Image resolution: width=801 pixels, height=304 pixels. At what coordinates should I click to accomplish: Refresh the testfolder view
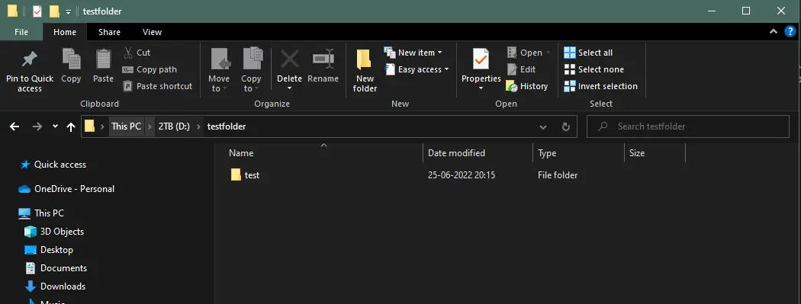tap(565, 126)
